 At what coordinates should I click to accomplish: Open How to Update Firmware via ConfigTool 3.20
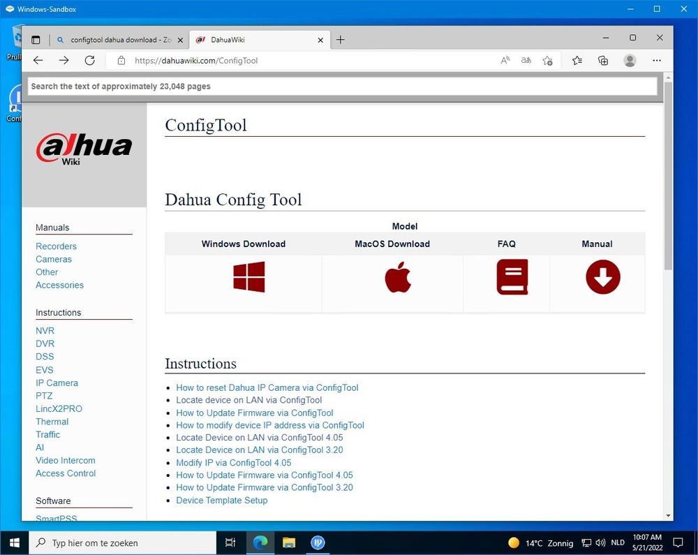(265, 487)
